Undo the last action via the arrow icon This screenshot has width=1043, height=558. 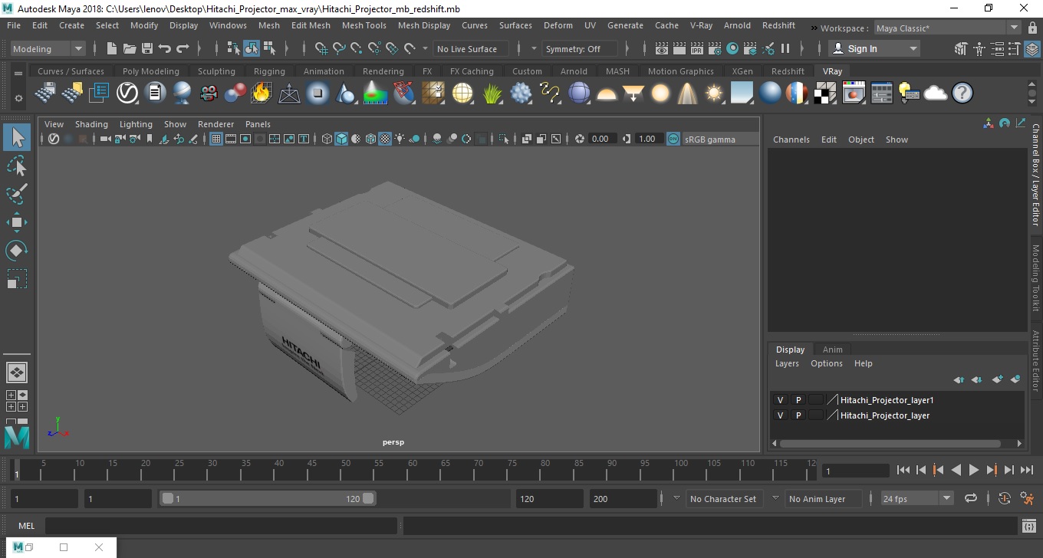pyautogui.click(x=165, y=48)
